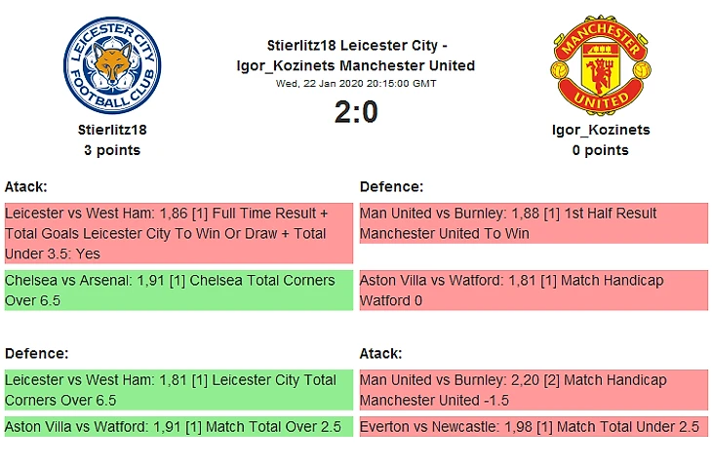Click the 2:0 match score

click(356, 113)
